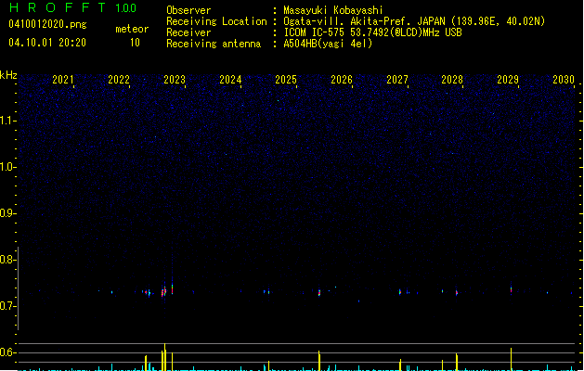Click the 2029 time axis marker
The image size is (584, 371).
click(508, 80)
